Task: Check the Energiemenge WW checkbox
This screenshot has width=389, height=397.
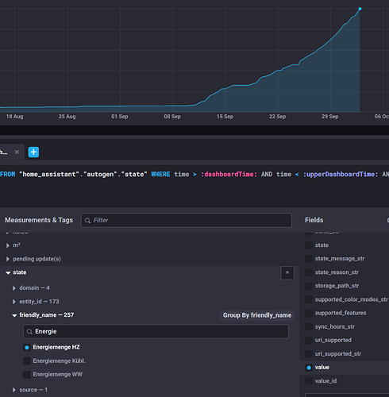Action: (x=27, y=375)
